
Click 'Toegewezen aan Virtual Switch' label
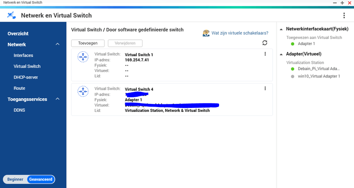coord(314,38)
